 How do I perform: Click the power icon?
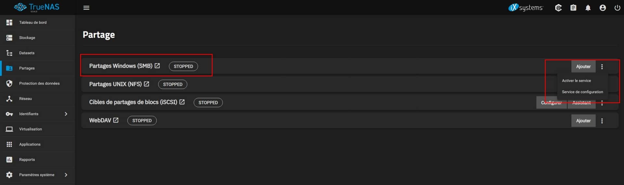click(617, 8)
